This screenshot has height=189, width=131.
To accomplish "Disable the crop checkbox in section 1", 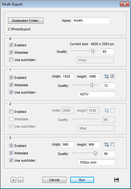I will (112, 76).
